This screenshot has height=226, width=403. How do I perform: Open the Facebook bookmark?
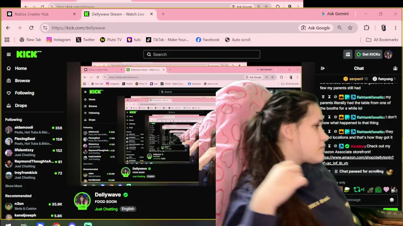(207, 40)
